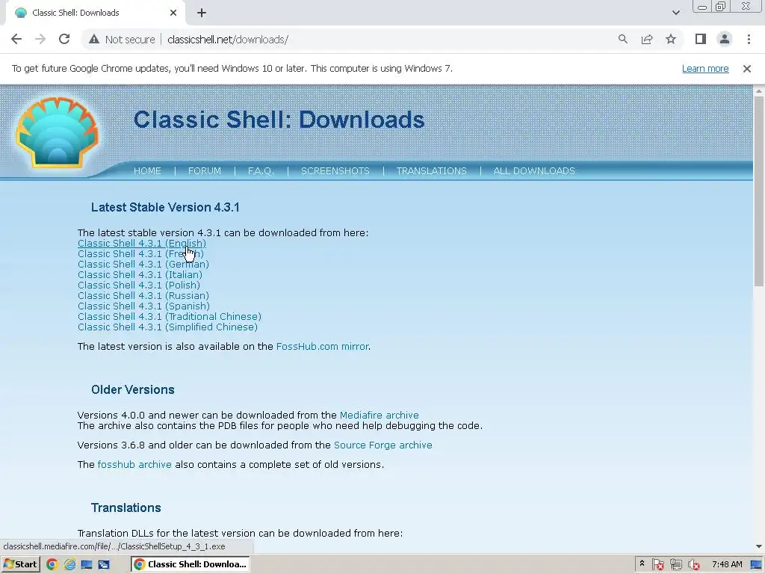
Task: Reload the page with the refresh icon
Action: click(64, 39)
